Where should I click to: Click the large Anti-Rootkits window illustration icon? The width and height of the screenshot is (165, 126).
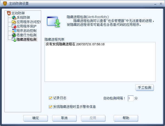click(54, 22)
